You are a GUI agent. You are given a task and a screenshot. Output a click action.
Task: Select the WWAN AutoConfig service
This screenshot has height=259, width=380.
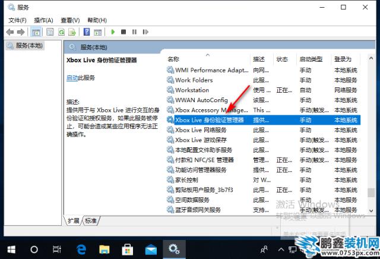click(x=264, y=100)
